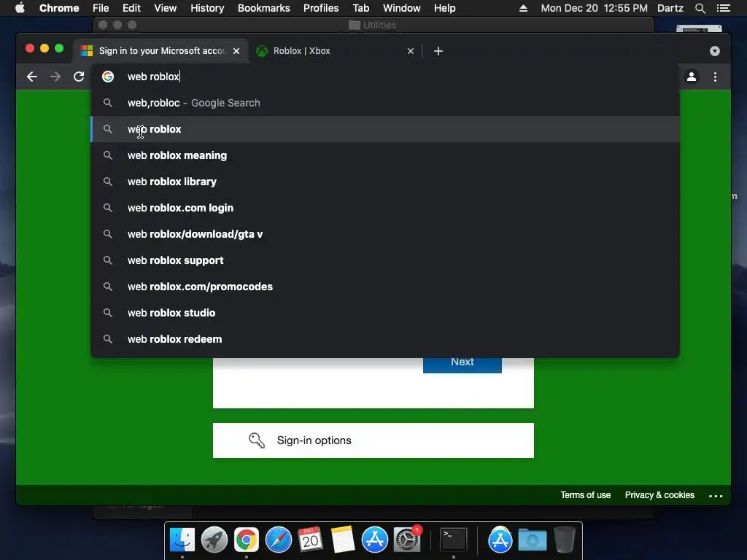Open the Apple menu
The height and width of the screenshot is (560, 747).
tap(20, 8)
